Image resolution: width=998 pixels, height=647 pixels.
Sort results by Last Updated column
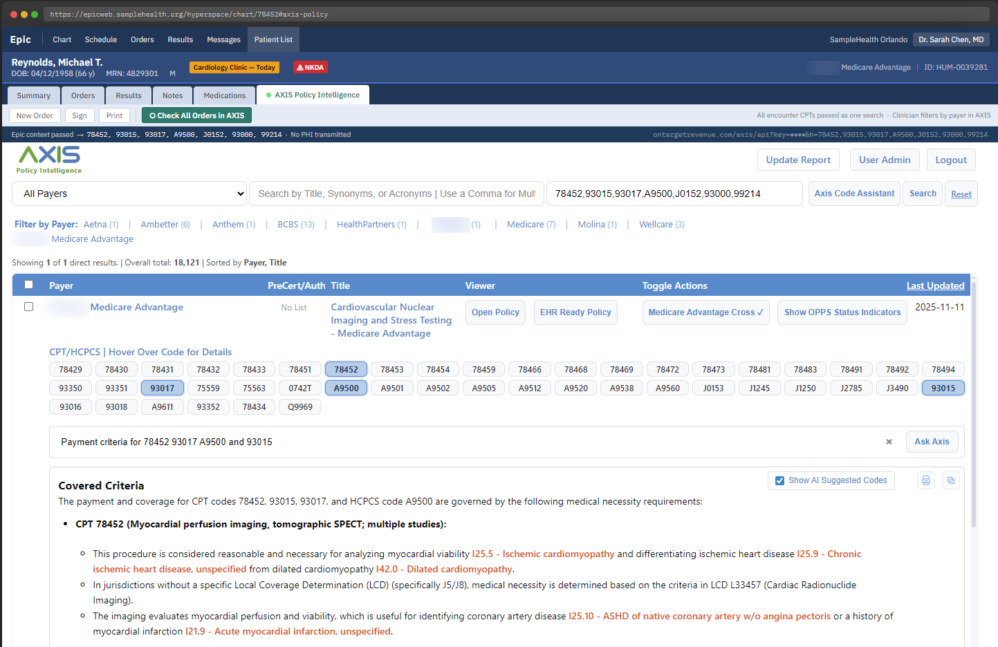(x=935, y=285)
